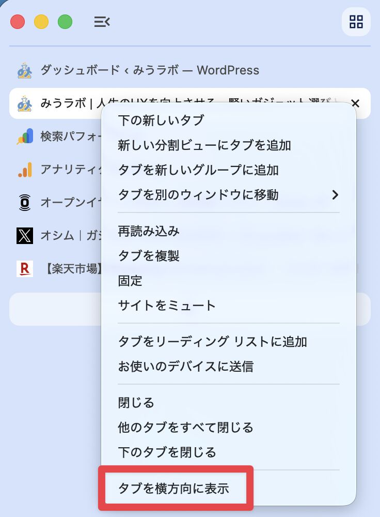This screenshot has width=380, height=517.
Task: Select タブを新しいグループに追加
Action: click(198, 170)
